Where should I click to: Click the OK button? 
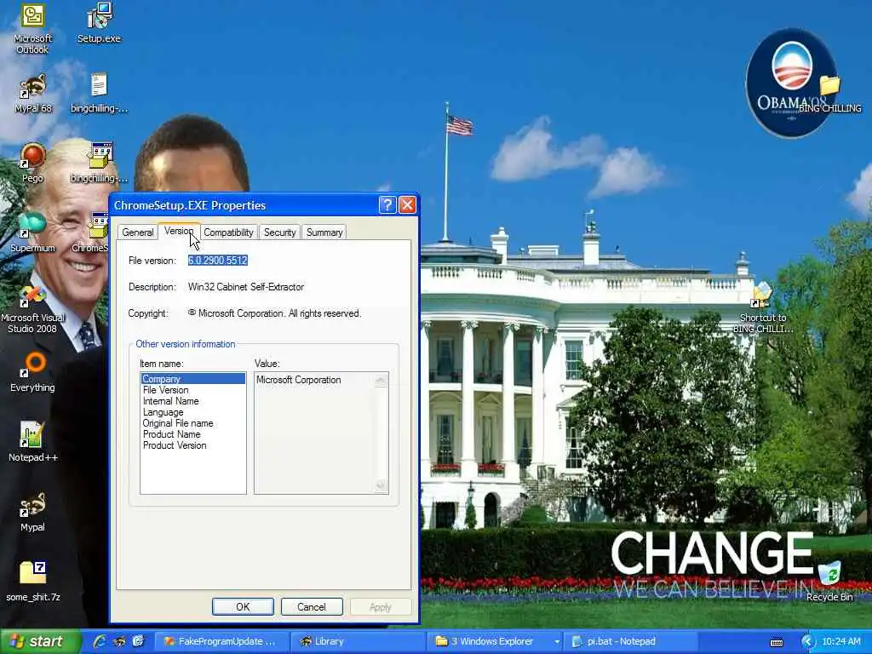coord(243,606)
